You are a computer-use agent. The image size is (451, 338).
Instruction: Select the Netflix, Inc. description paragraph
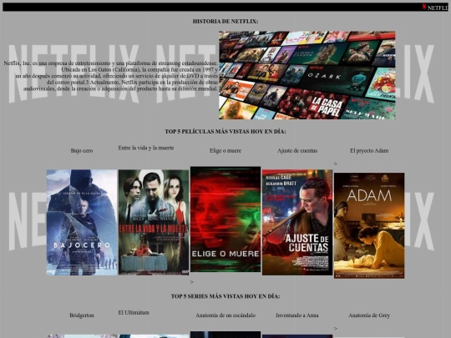pos(111,76)
